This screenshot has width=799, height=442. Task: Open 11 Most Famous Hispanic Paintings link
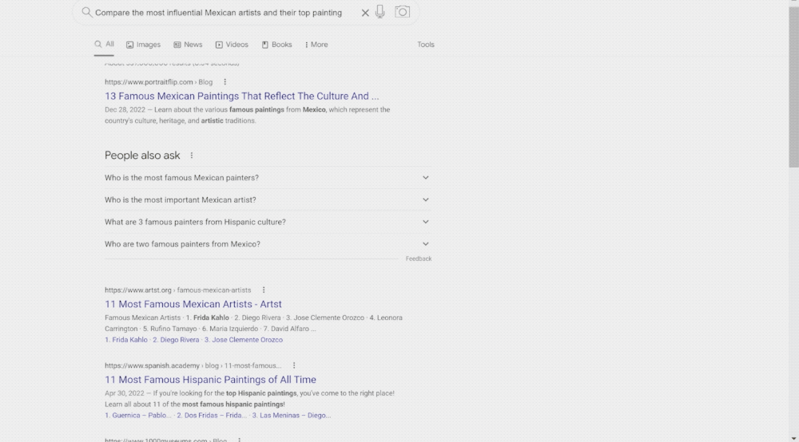(210, 380)
